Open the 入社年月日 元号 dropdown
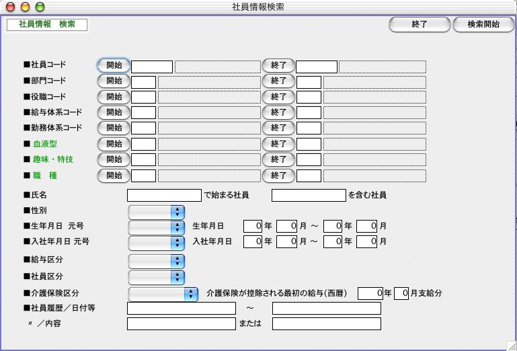The image size is (517, 351). (x=156, y=241)
